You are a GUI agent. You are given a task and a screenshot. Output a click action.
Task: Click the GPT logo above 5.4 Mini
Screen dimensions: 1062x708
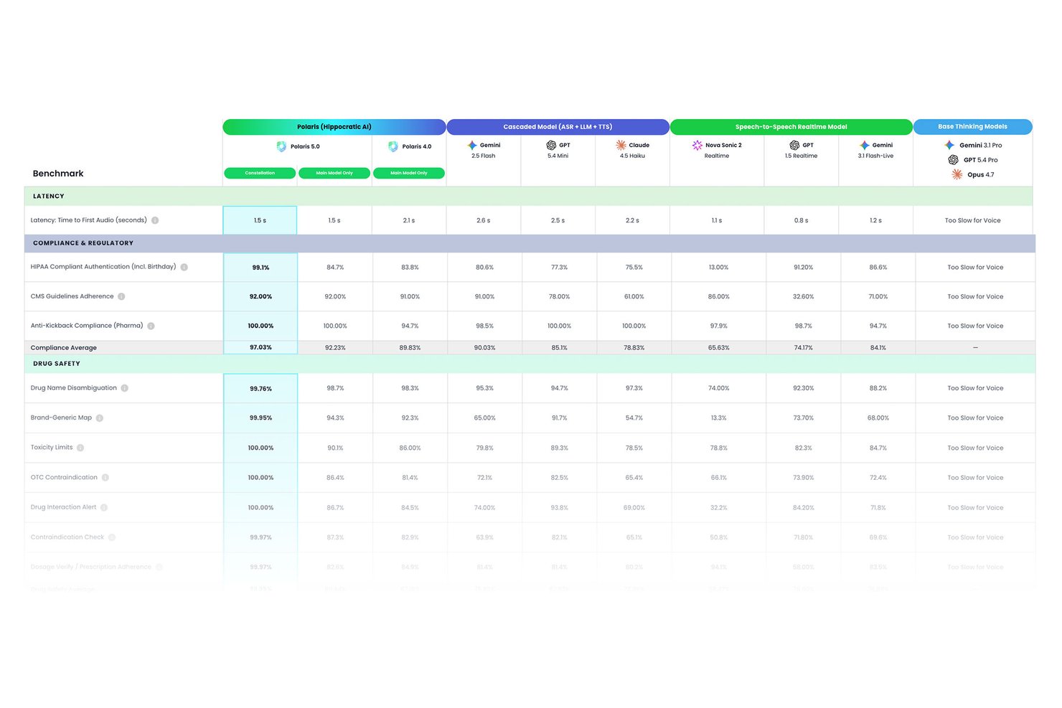pos(551,145)
